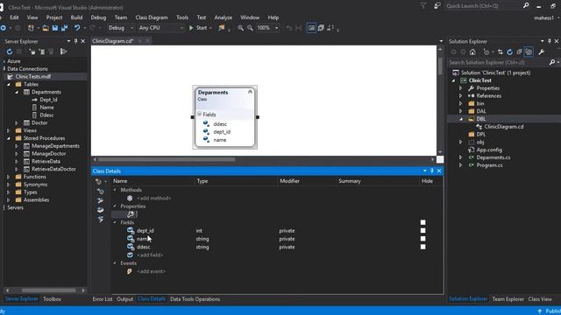The width and height of the screenshot is (561, 315).
Task: Open the Analyze menu
Action: [x=224, y=17]
